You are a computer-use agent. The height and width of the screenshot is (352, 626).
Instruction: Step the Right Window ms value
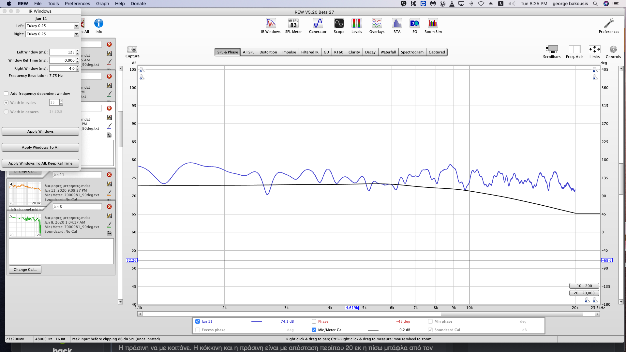[77, 68]
